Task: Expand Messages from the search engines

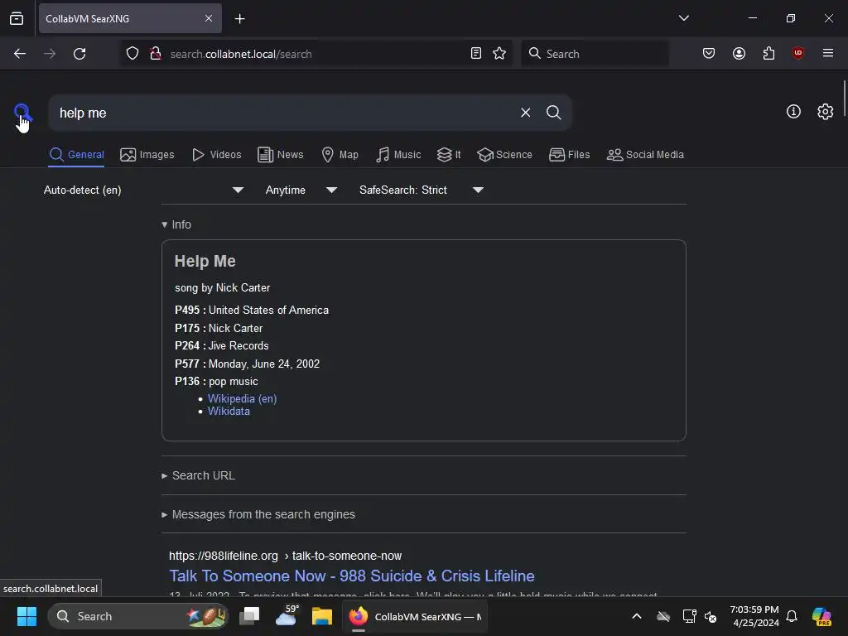Action: tap(258, 514)
